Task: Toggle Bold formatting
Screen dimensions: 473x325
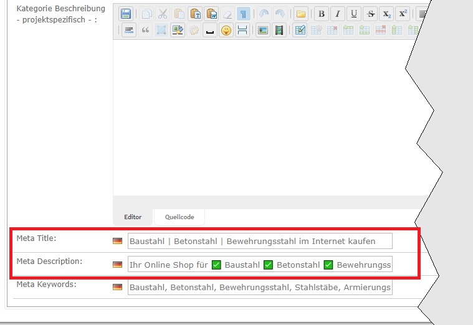Action: pos(322,14)
